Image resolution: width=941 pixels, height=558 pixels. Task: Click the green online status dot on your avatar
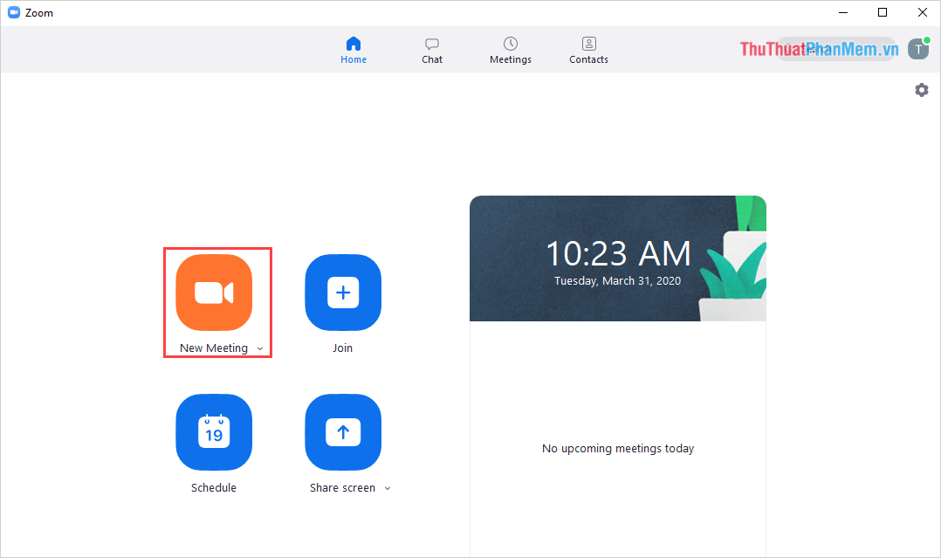pyautogui.click(x=927, y=41)
